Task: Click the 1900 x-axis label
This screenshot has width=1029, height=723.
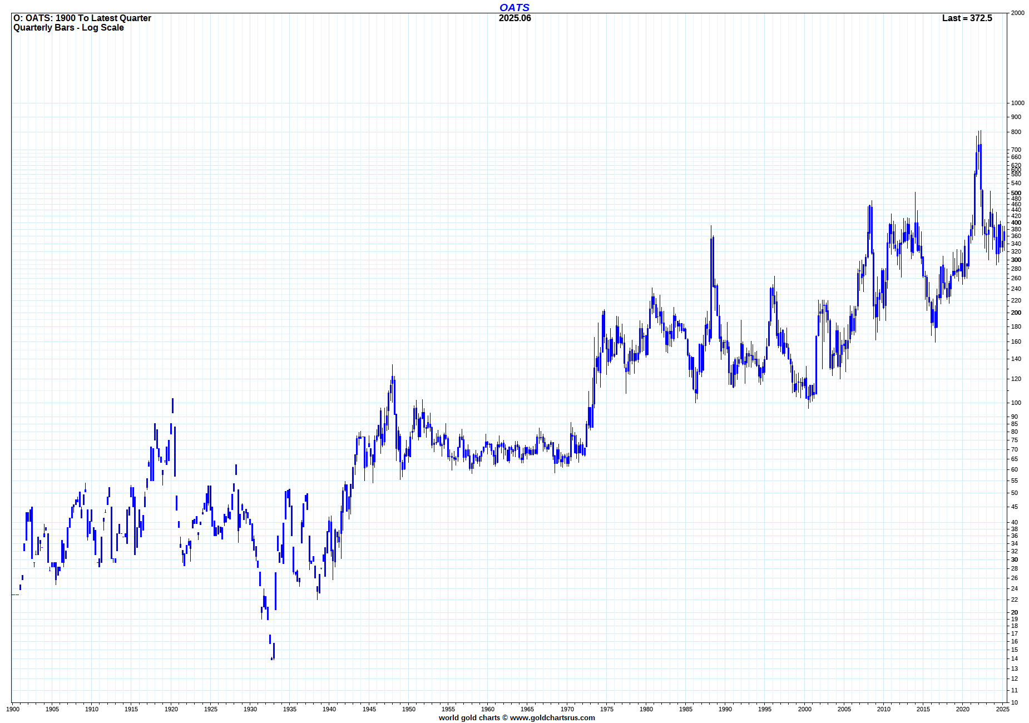Action: click(x=13, y=709)
